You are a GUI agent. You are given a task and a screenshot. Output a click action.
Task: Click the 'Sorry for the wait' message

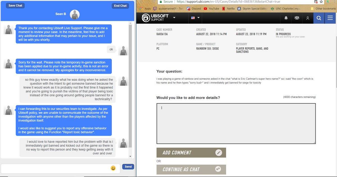63,66
